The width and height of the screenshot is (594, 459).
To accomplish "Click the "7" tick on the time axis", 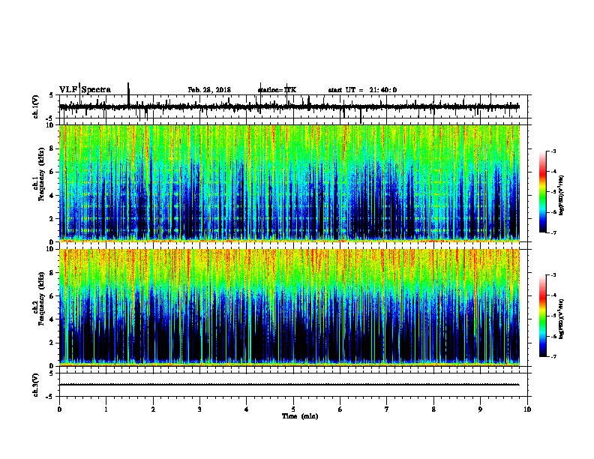I will click(387, 409).
